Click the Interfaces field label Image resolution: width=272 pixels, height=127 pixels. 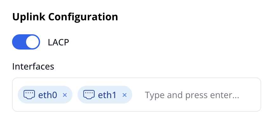coord(33,67)
